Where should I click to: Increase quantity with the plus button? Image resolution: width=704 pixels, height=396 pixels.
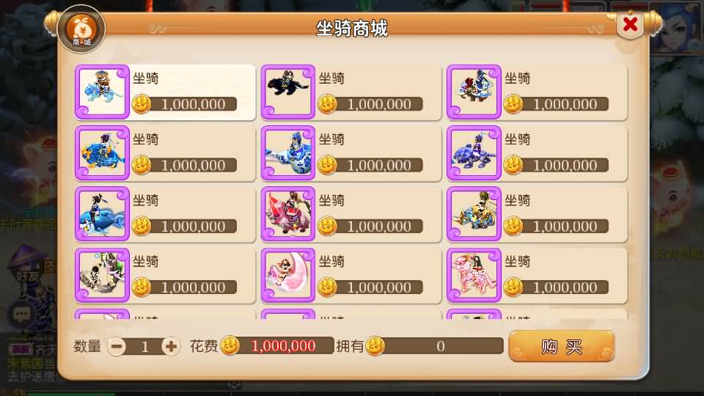point(171,346)
